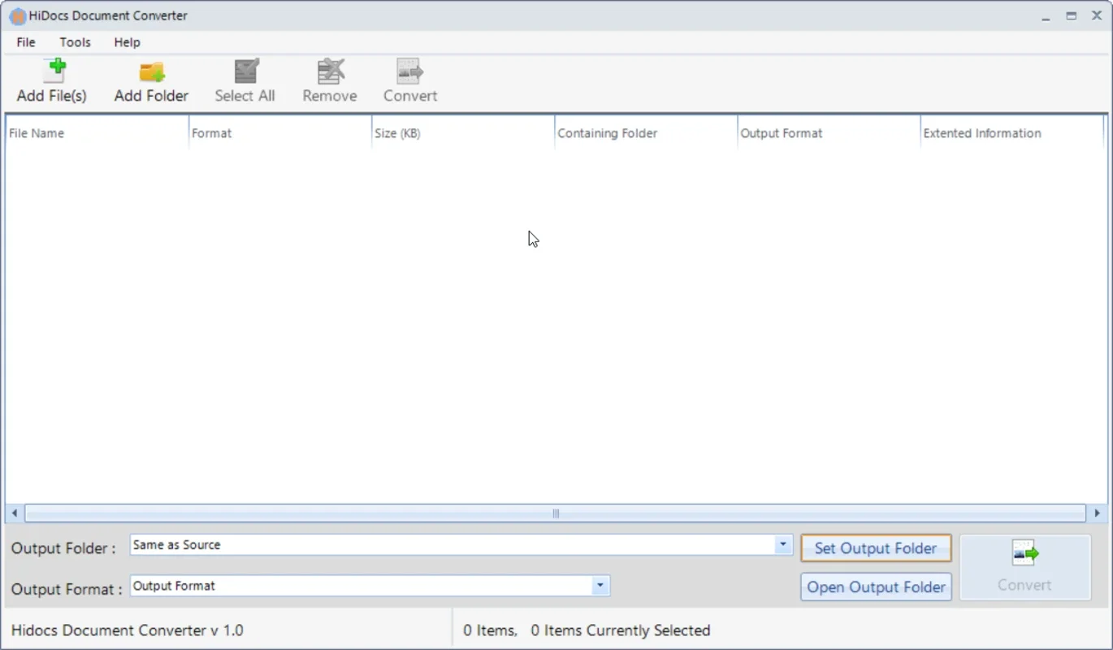
Task: Click the Hidocs Document Converter v 1.0 status text
Action: point(128,630)
